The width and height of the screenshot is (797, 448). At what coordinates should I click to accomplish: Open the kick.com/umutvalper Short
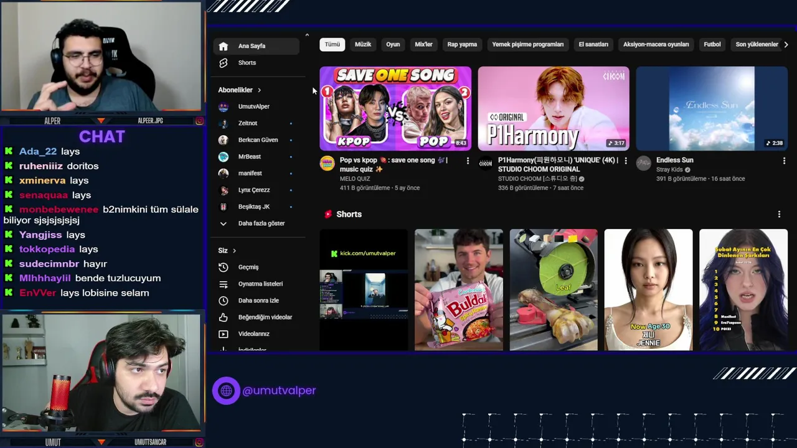(x=364, y=289)
